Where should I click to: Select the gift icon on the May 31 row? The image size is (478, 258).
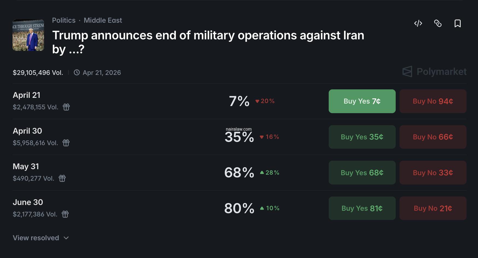click(62, 179)
